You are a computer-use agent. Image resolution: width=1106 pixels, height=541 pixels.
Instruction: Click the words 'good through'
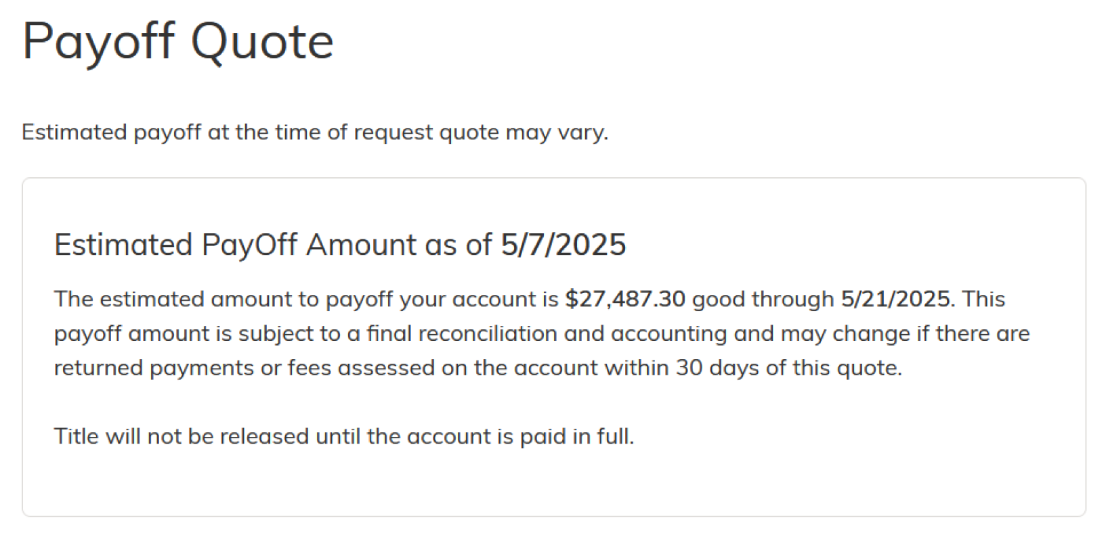click(x=763, y=299)
